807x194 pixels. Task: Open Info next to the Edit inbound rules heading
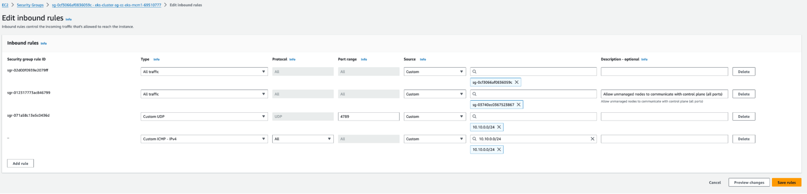[x=69, y=19]
